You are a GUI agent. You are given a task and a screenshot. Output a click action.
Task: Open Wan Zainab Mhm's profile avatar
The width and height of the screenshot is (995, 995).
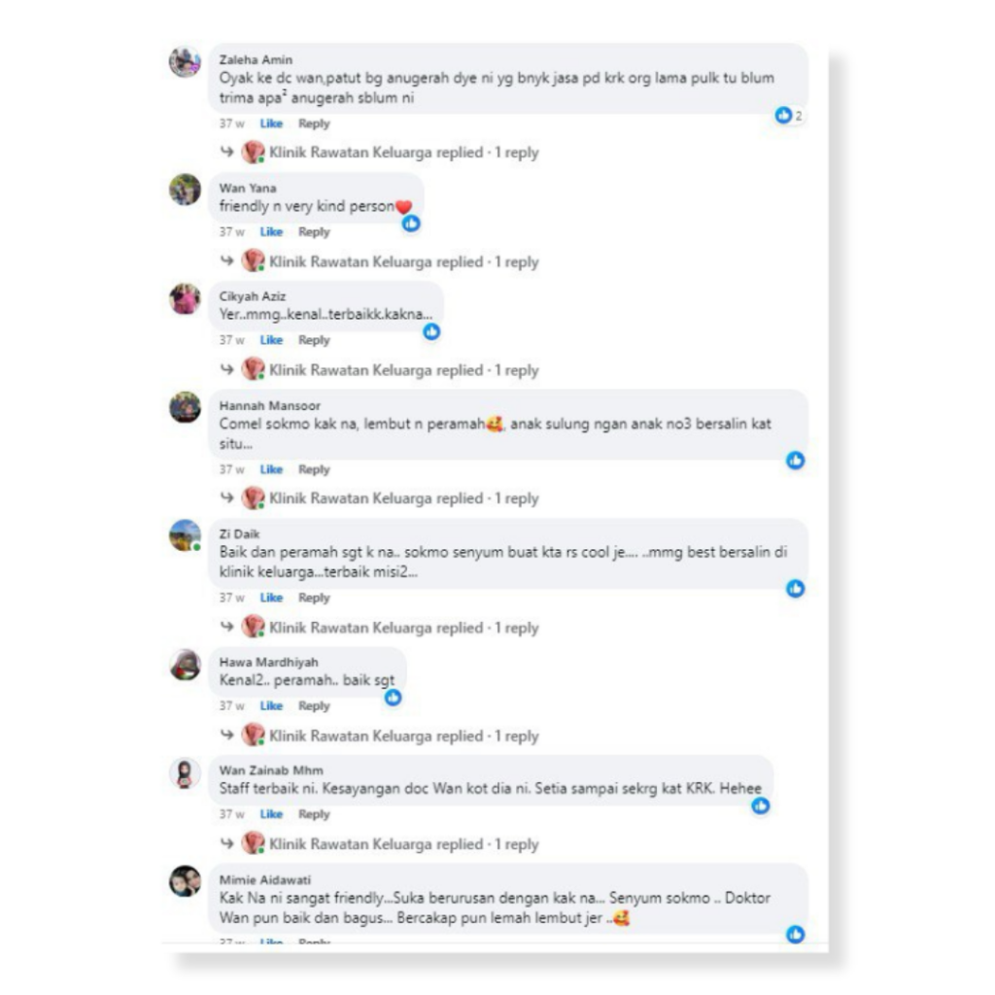[185, 772]
